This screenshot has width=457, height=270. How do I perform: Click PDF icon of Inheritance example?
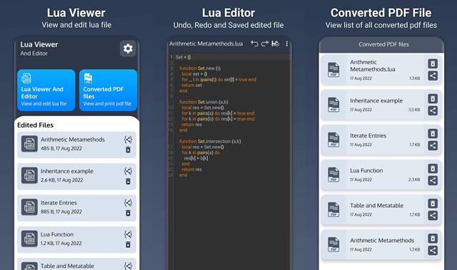[333, 105]
